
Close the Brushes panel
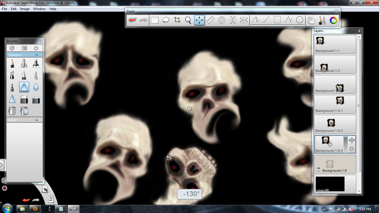pos(41,41)
